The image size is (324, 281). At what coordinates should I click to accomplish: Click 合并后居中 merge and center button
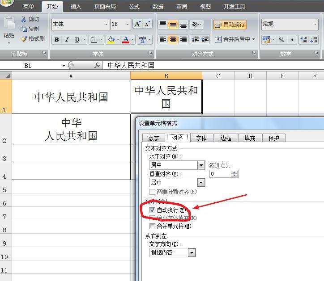[x=232, y=39]
